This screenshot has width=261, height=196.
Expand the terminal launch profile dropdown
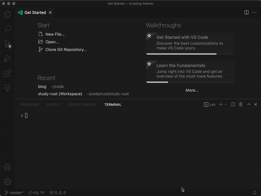click(226, 105)
